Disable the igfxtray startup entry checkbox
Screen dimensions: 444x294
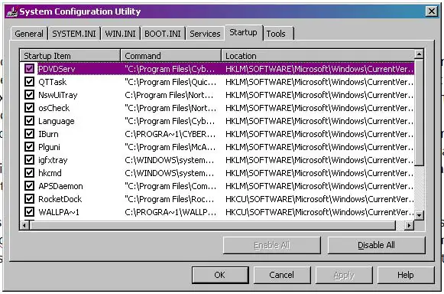[x=29, y=160]
